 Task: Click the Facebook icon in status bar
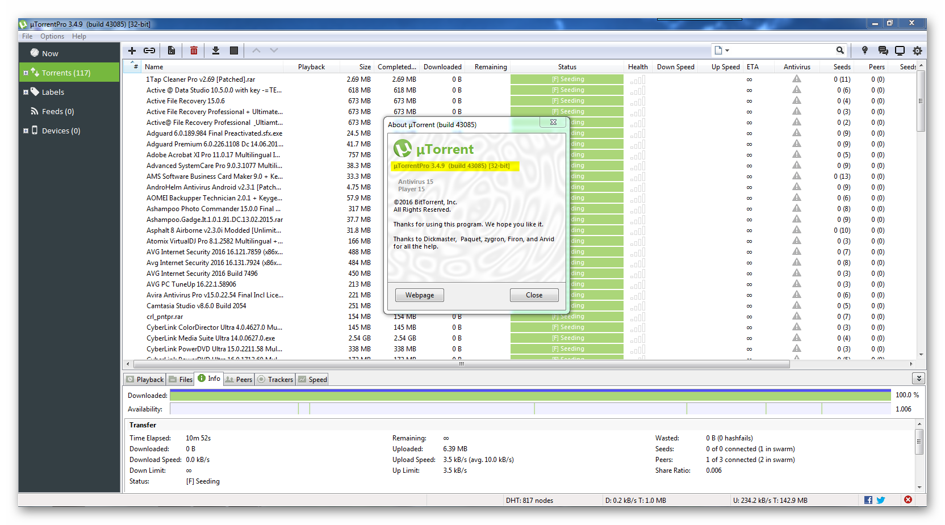pyautogui.click(x=868, y=500)
